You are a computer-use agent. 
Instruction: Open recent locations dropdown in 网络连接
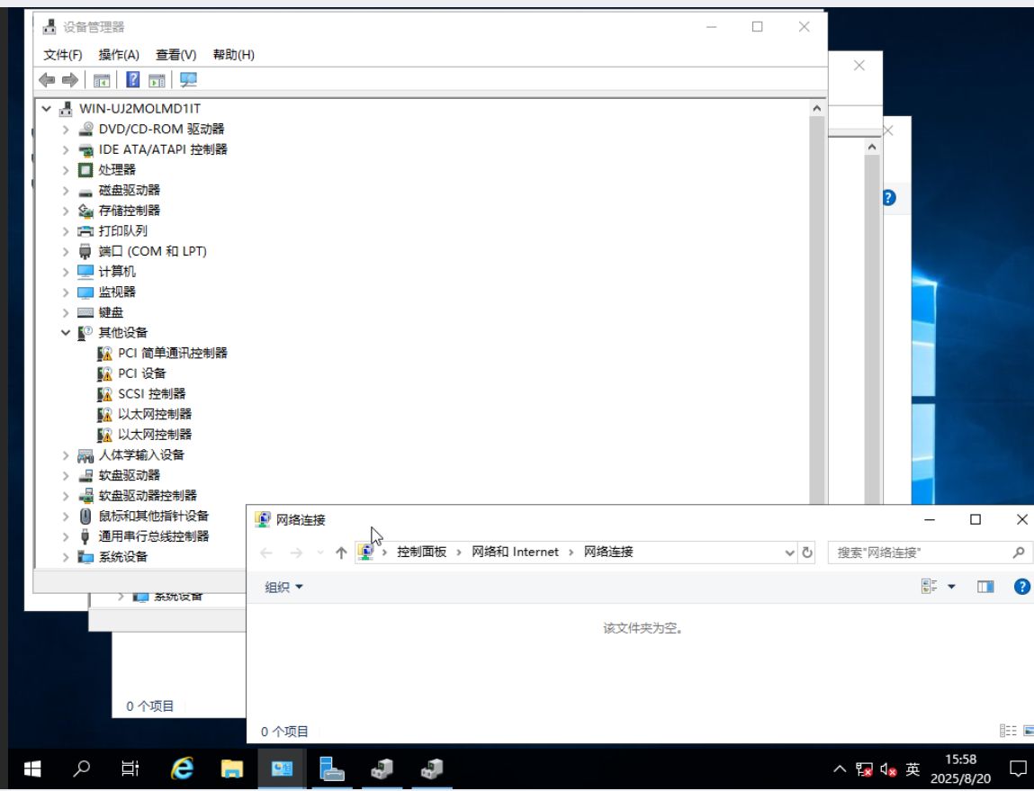(x=319, y=553)
